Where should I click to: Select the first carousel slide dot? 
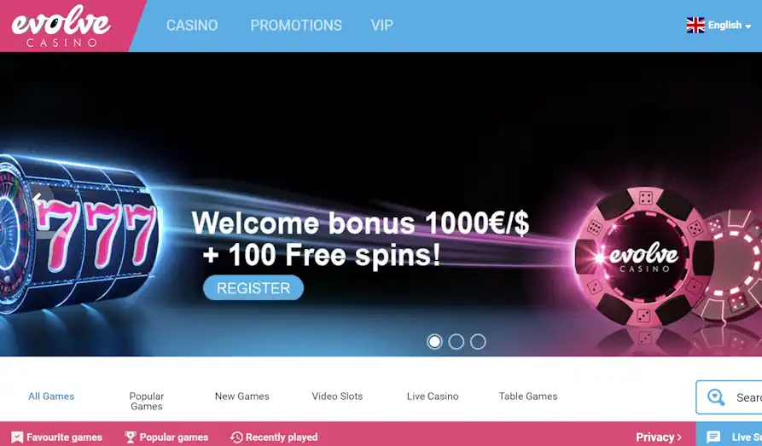(x=434, y=342)
